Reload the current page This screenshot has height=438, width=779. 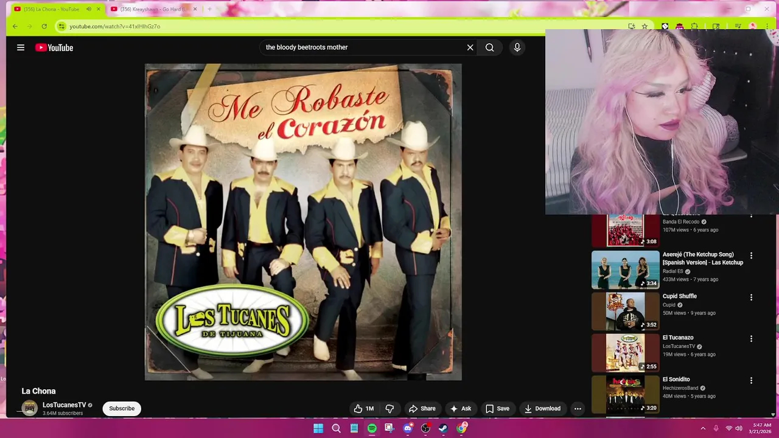(x=44, y=26)
